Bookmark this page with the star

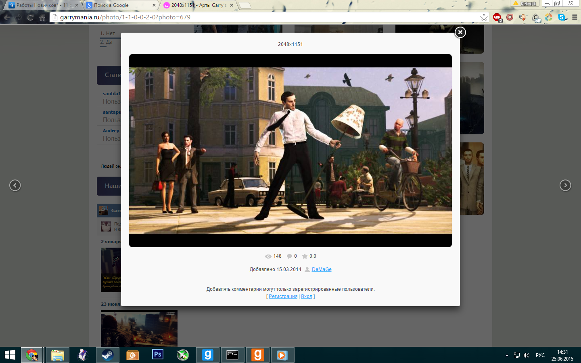(484, 17)
